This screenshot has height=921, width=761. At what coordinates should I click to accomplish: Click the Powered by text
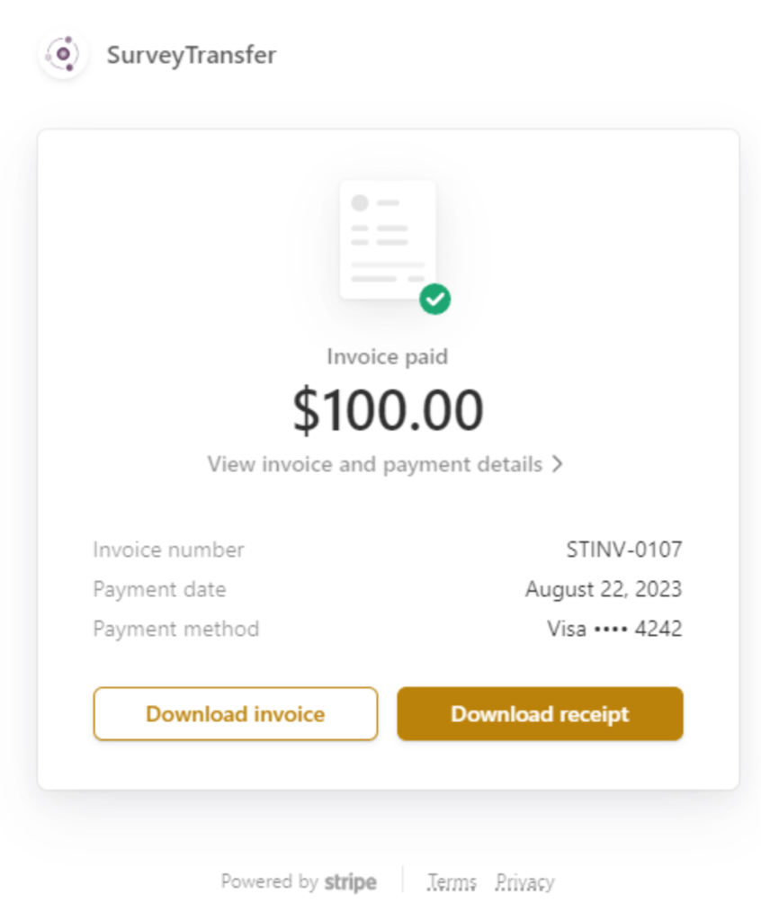(269, 881)
